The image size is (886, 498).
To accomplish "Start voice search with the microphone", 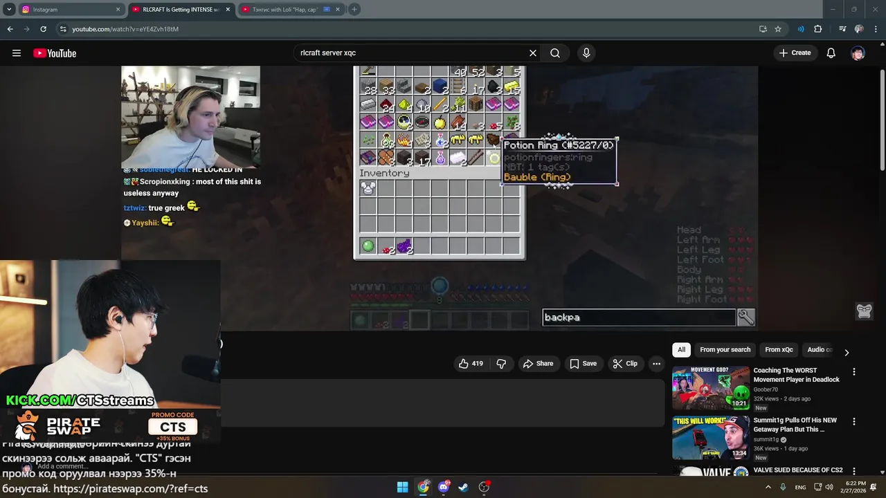I will (x=586, y=53).
